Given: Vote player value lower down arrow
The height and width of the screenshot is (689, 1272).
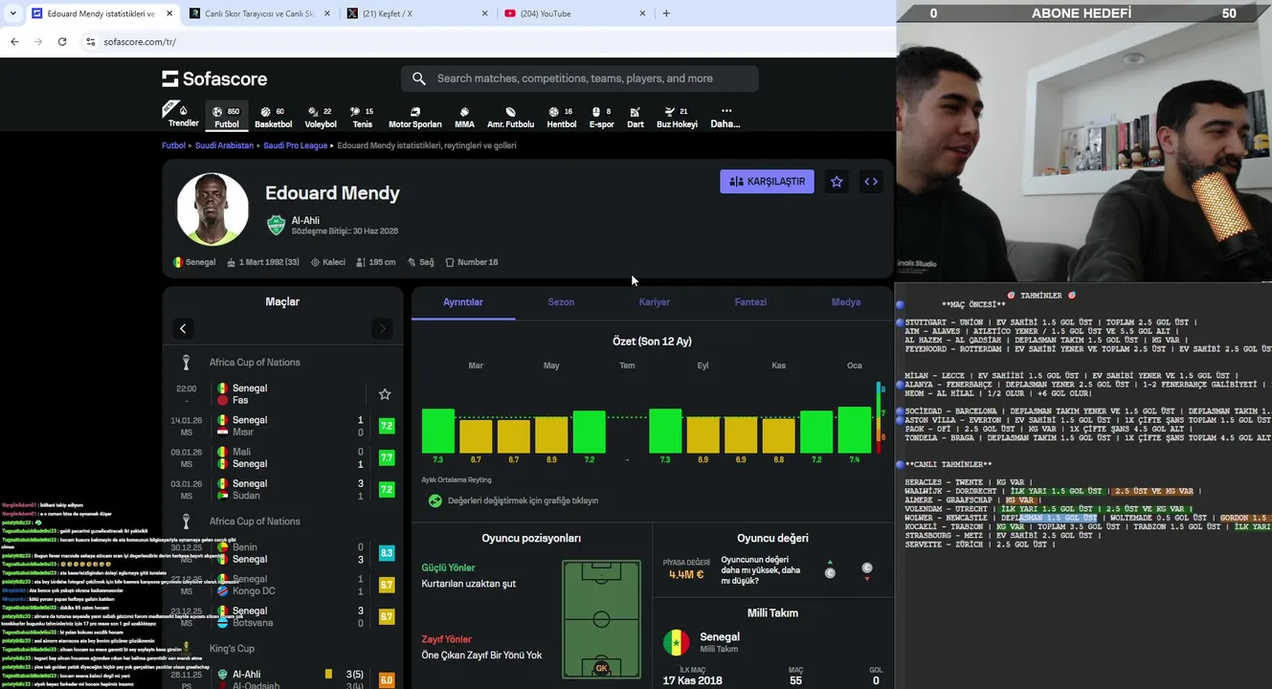Looking at the screenshot, I should point(867,571).
